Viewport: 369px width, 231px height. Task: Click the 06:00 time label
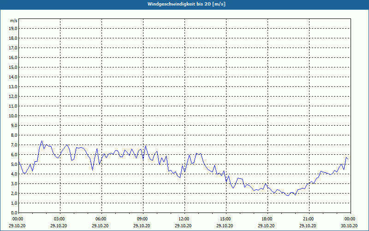(101, 219)
